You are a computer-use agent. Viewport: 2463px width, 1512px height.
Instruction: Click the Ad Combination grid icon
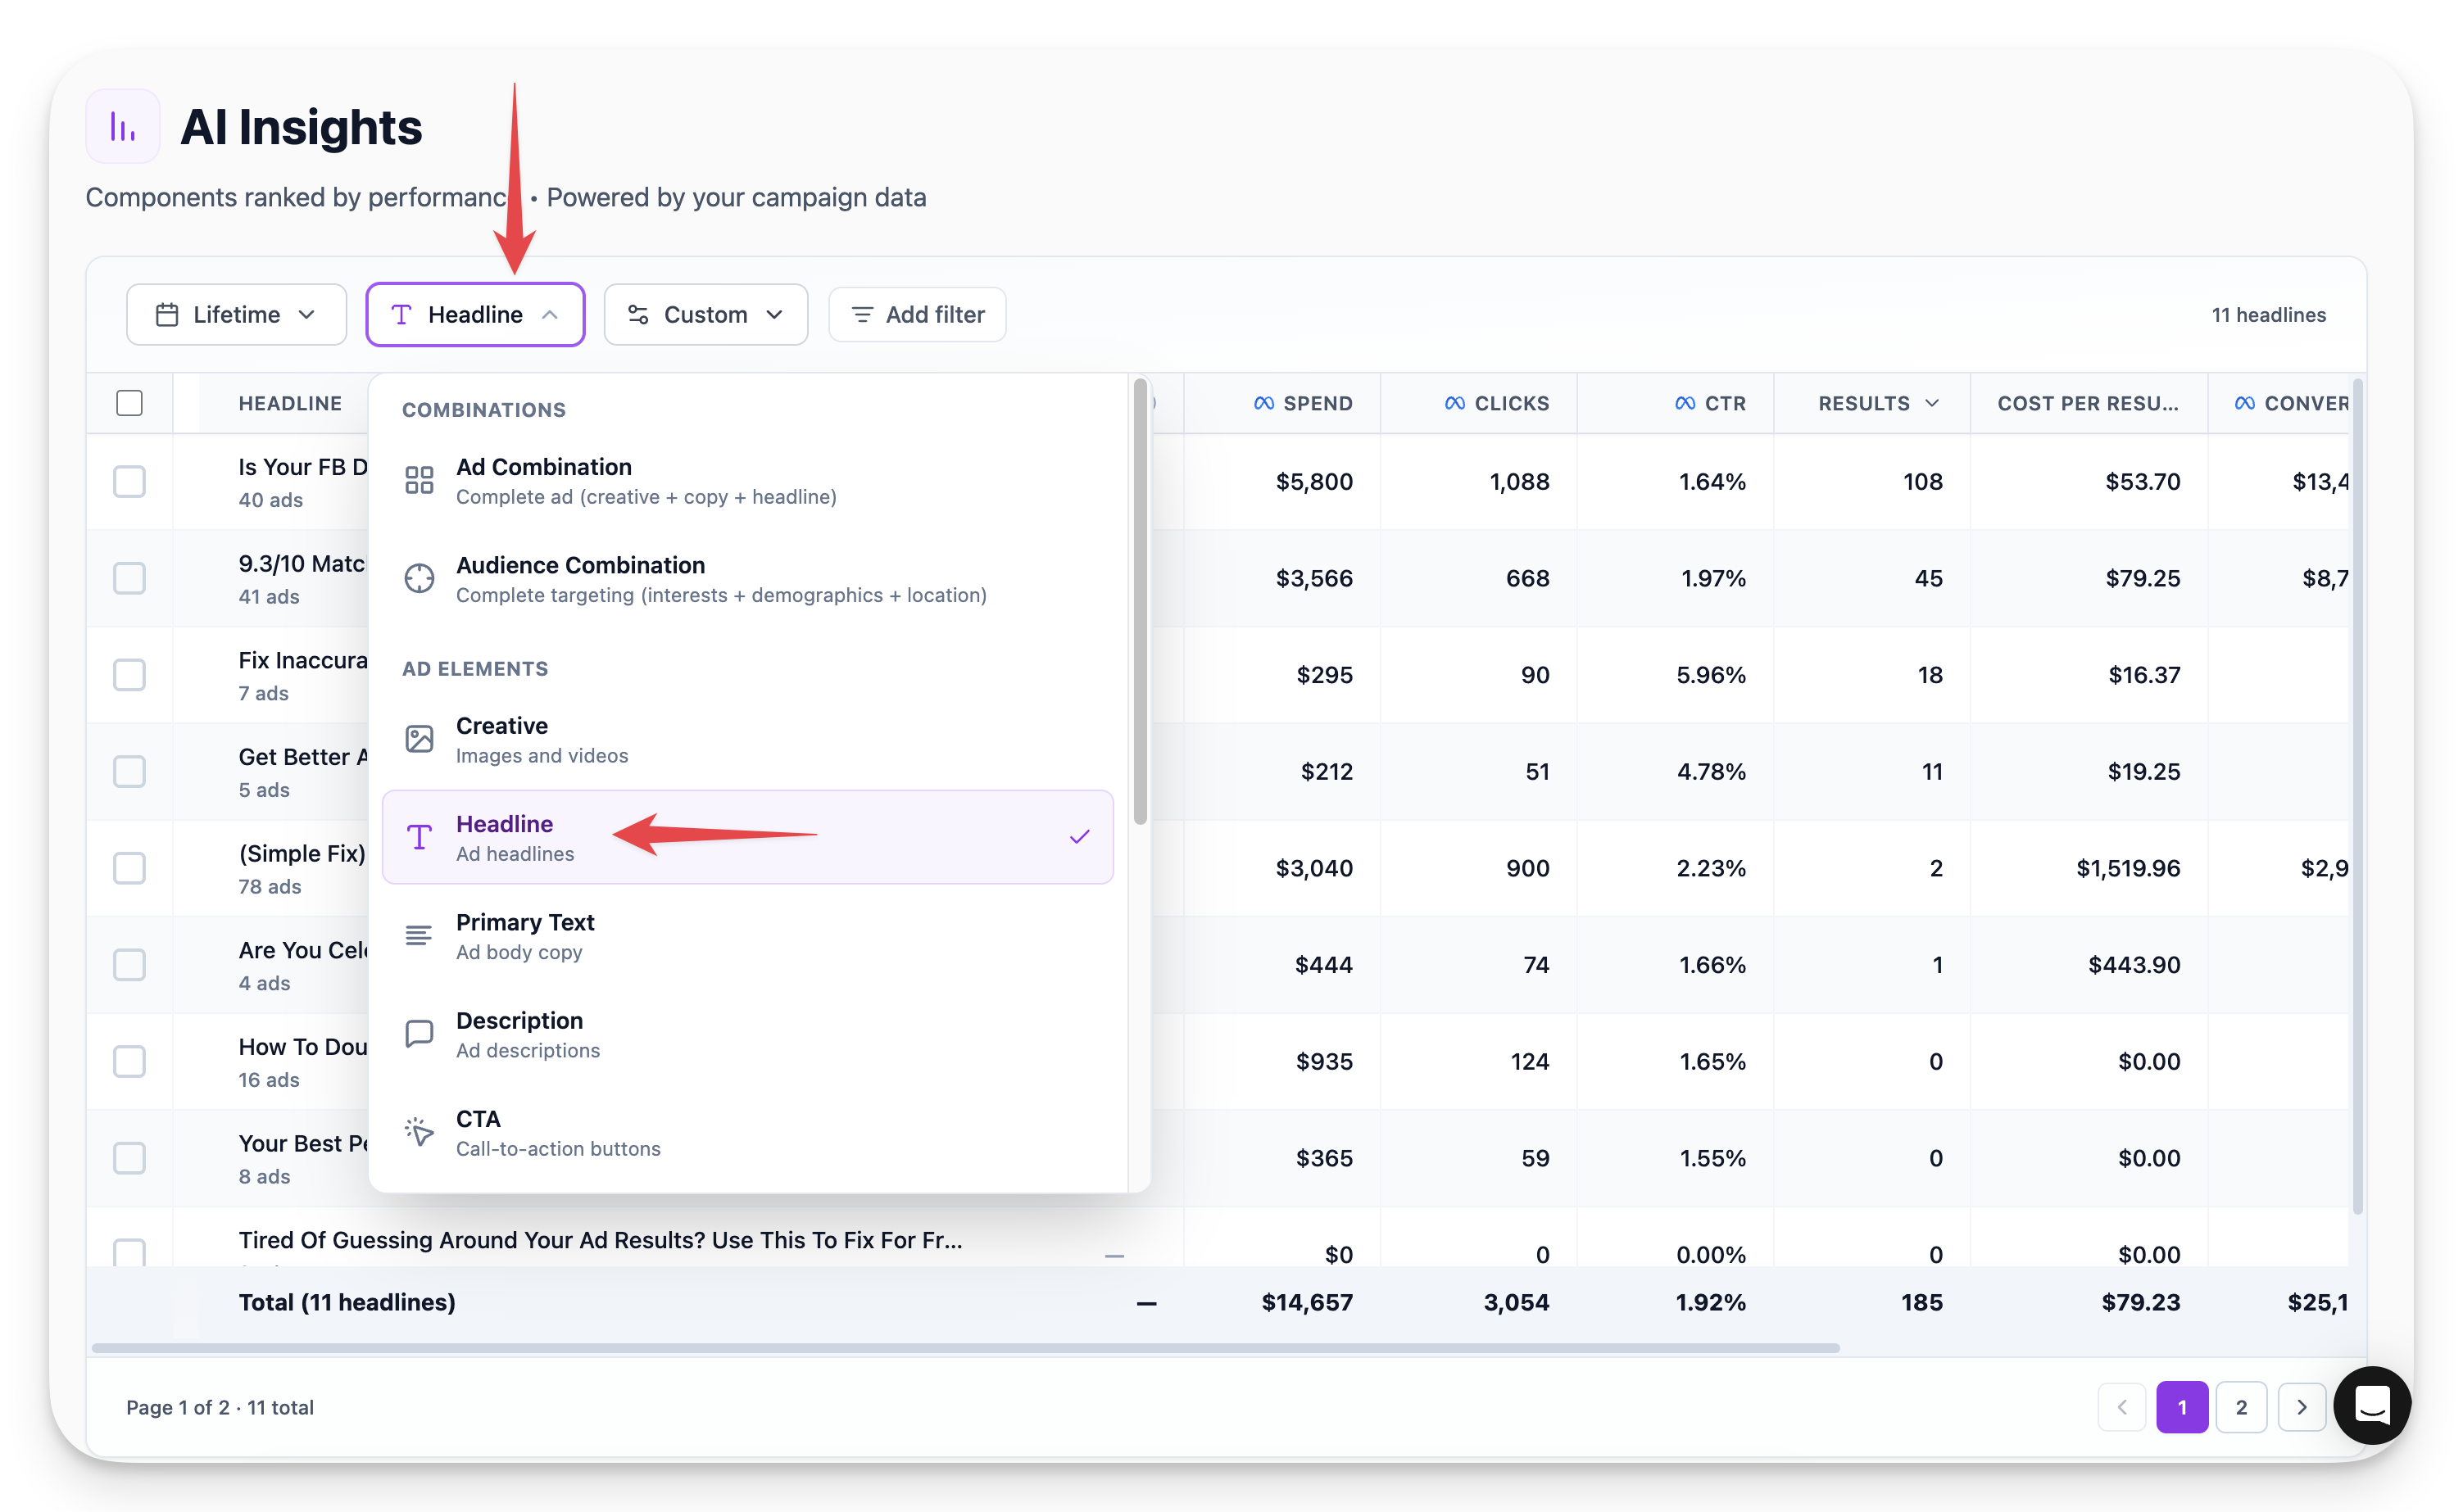420,480
